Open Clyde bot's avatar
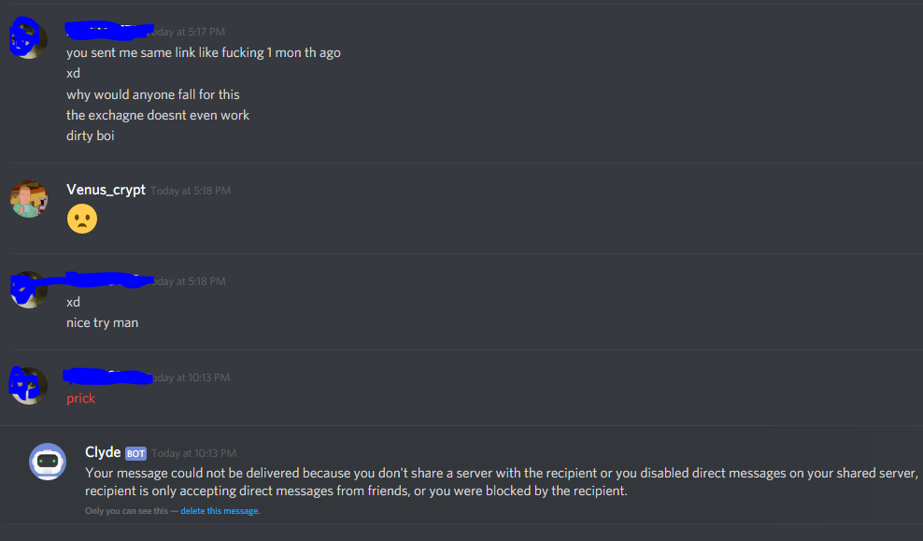This screenshot has width=923, height=541. point(48,462)
